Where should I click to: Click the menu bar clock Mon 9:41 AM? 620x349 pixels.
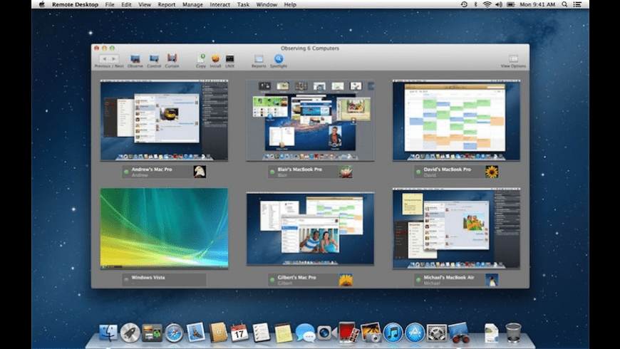(537, 4)
